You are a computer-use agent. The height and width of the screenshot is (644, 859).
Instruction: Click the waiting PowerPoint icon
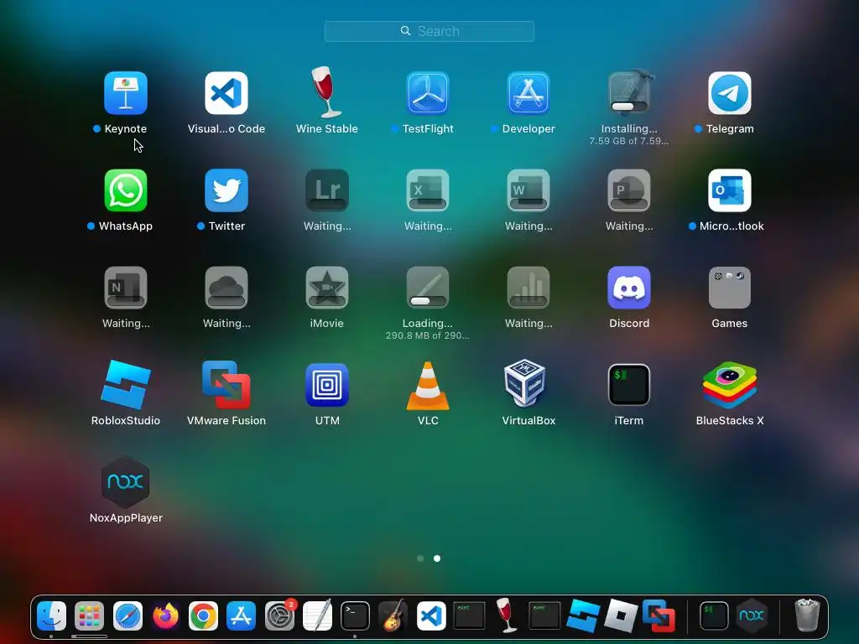point(629,190)
